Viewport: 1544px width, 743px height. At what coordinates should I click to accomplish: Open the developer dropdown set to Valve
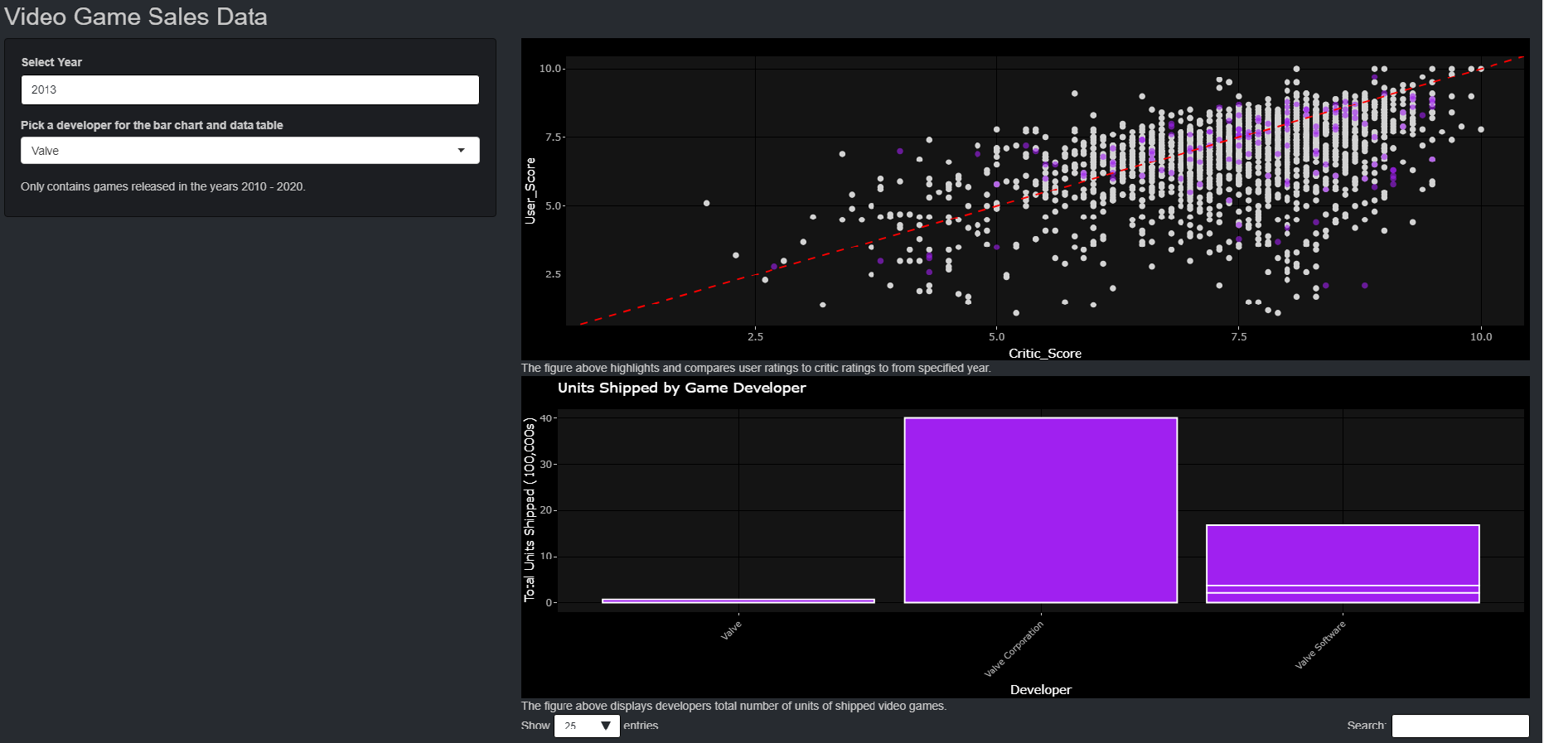(249, 151)
